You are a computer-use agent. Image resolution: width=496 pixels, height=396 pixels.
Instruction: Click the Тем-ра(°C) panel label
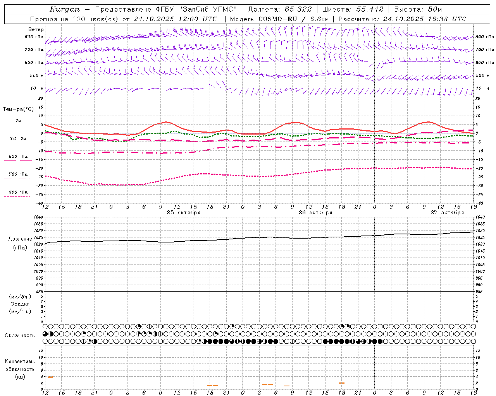[18, 109]
